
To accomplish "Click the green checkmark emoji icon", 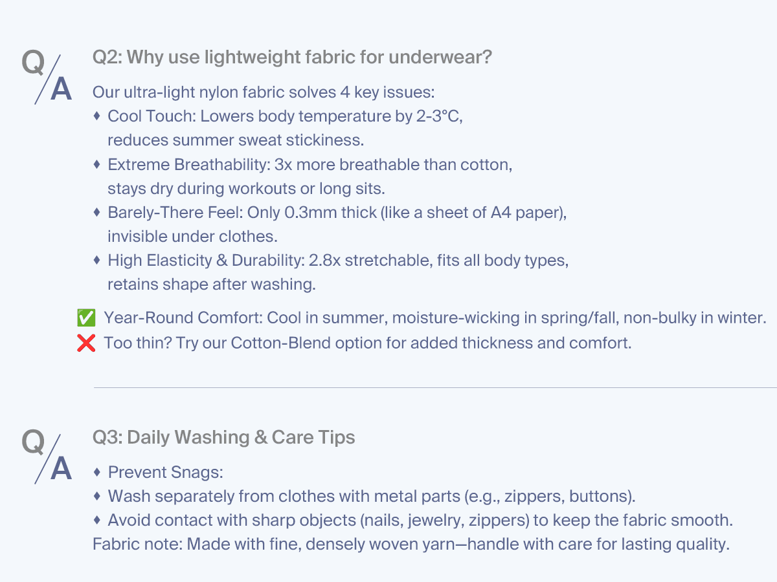I will (85, 318).
